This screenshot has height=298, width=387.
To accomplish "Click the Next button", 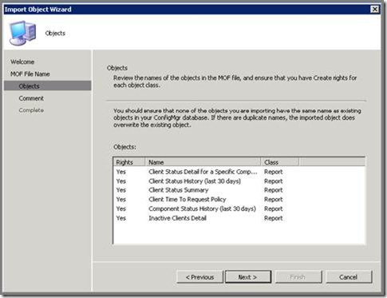I will (248, 277).
